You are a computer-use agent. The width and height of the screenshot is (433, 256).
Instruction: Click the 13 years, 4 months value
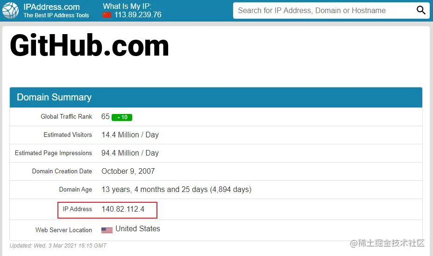tap(177, 190)
